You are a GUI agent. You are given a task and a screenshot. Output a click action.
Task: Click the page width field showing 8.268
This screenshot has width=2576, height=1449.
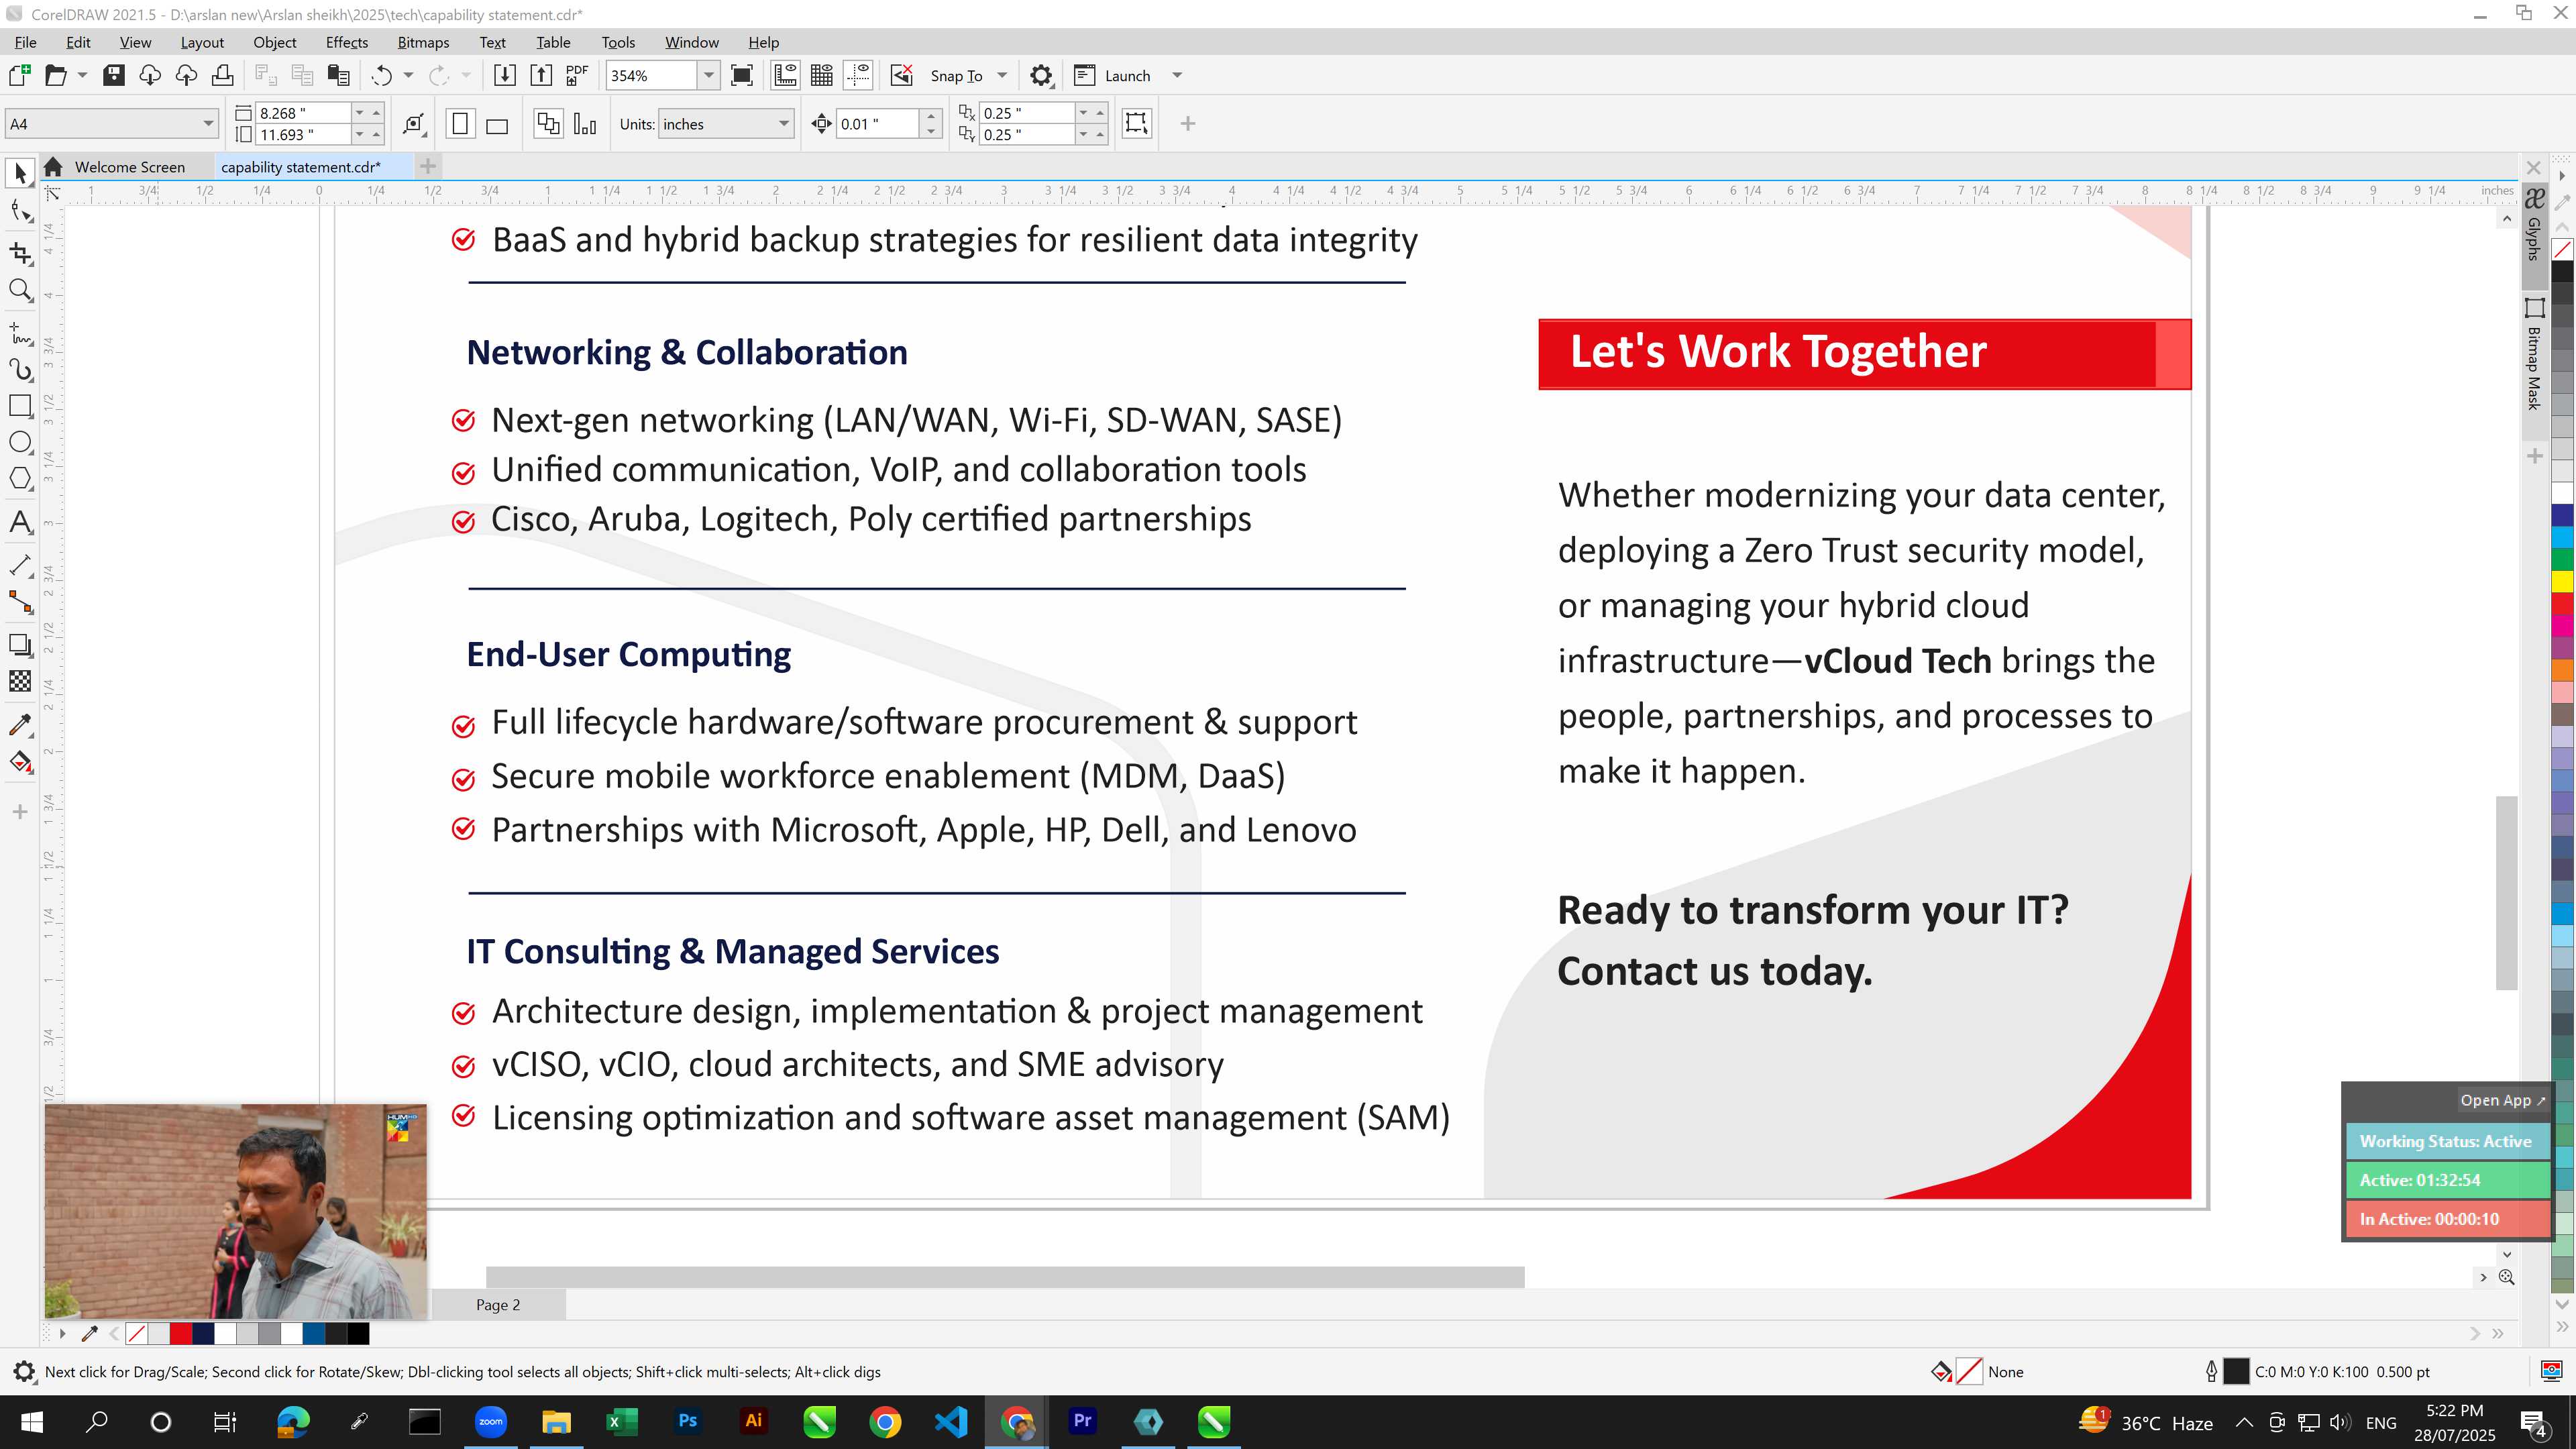pos(302,113)
